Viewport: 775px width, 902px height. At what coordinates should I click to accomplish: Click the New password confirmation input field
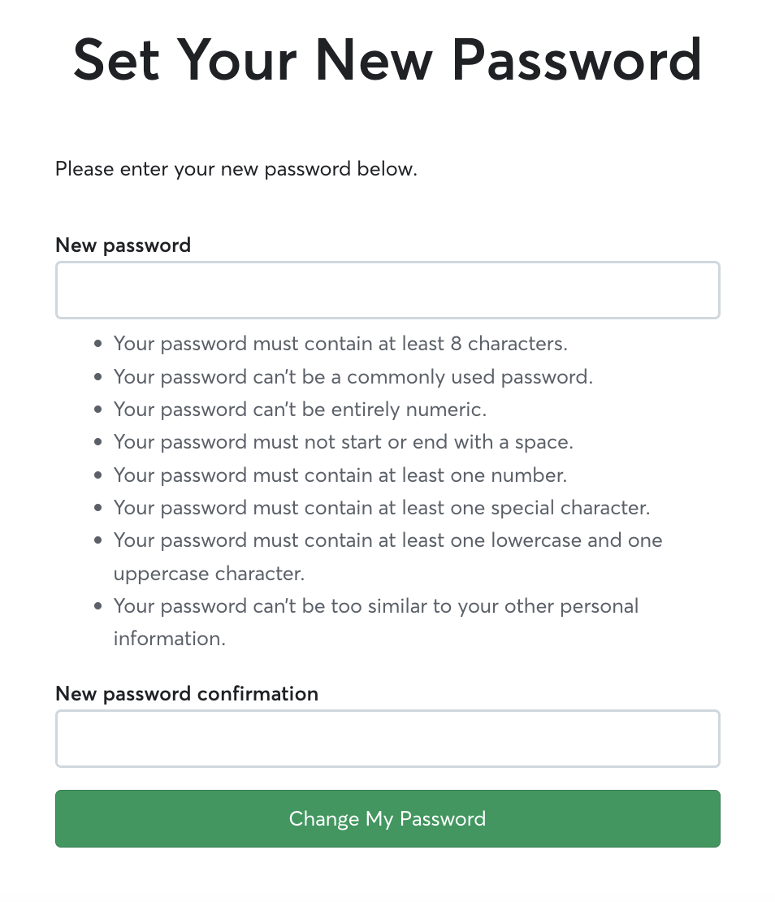387,738
